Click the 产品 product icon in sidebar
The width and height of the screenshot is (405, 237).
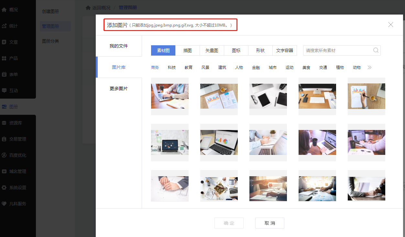[x=4, y=58]
